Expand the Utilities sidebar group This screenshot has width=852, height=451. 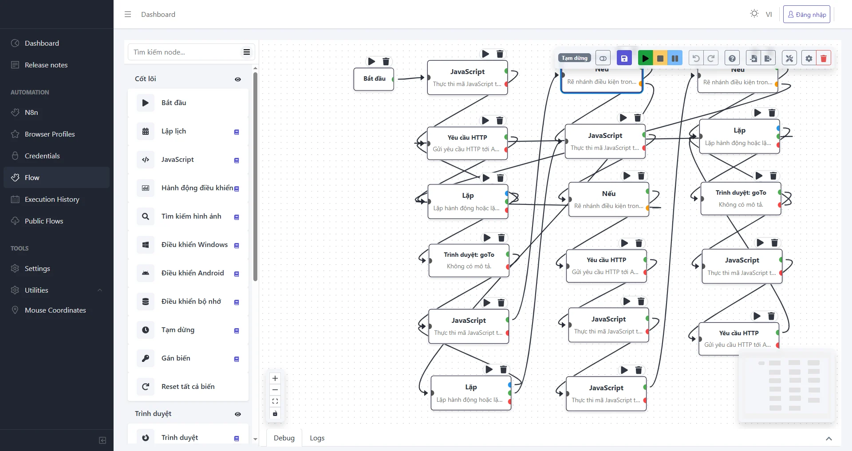coord(57,290)
